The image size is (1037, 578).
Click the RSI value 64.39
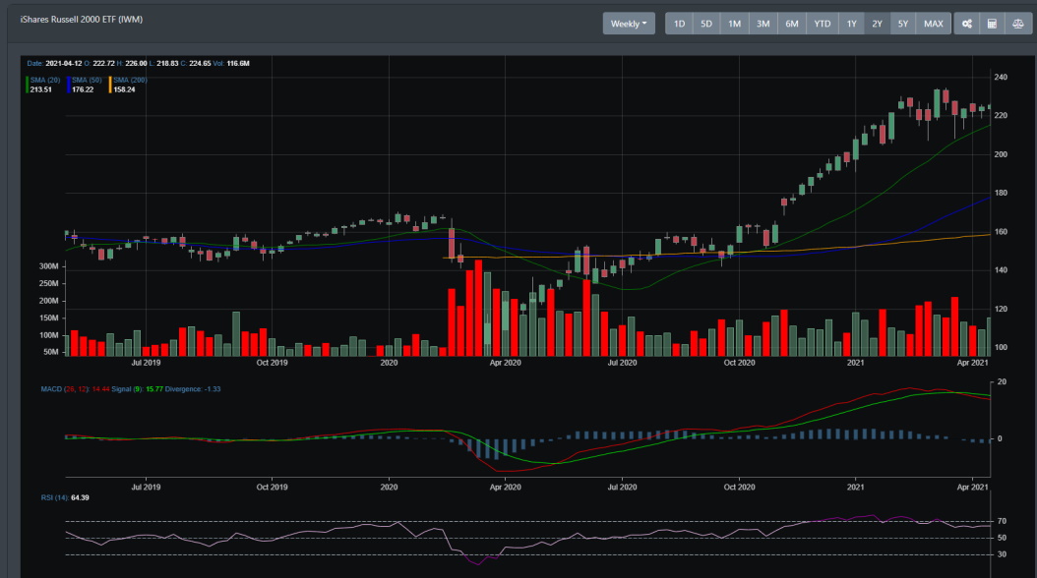coord(80,497)
